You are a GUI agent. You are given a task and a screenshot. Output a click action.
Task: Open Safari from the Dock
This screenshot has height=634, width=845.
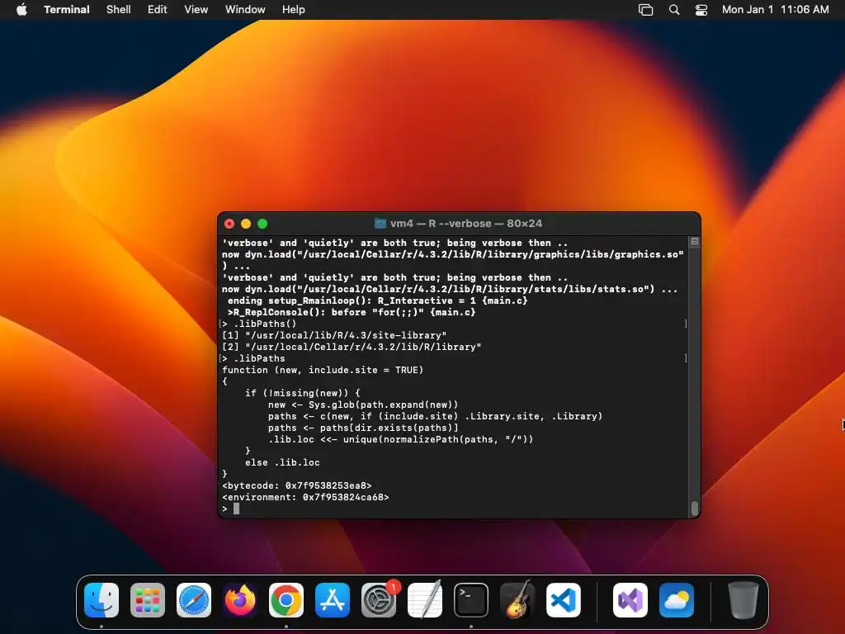click(194, 600)
